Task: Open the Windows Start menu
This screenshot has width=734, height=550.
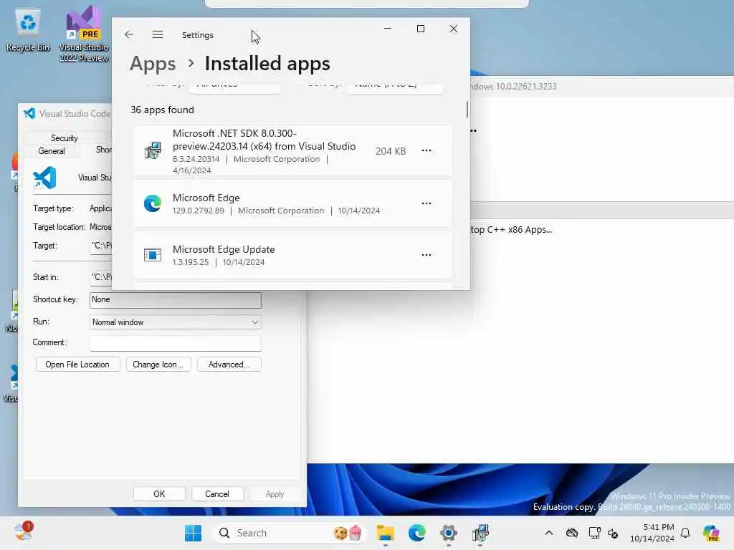Action: [193, 533]
